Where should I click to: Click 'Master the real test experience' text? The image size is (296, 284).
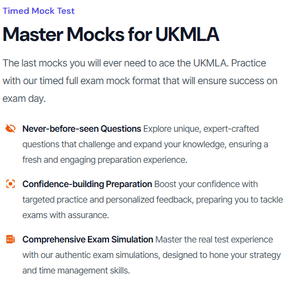(x=214, y=240)
